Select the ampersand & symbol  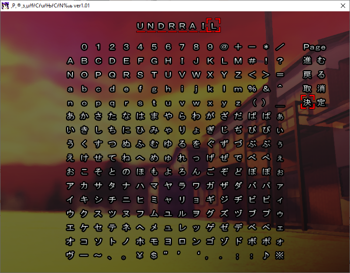coord(266,89)
